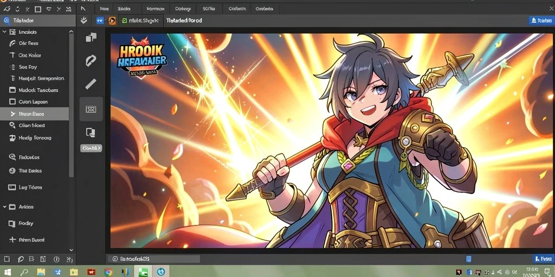555x277 pixels.
Task: Click the sparkle icon at sidebar bottom right
Action: [69, 259]
